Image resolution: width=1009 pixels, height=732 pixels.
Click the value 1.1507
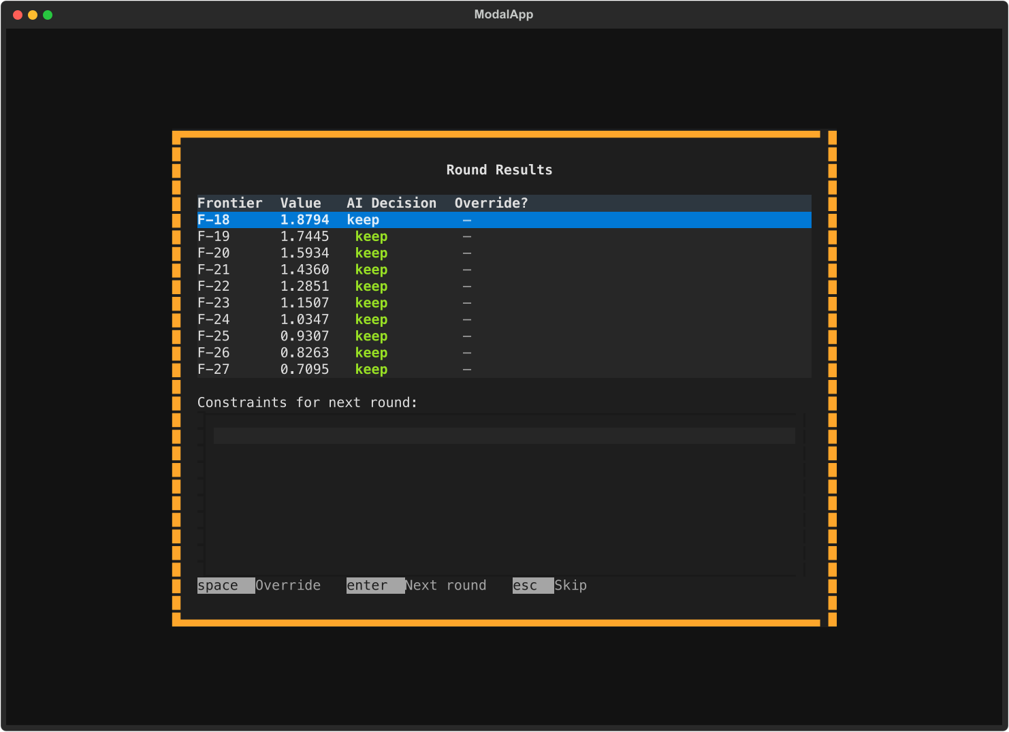304,303
